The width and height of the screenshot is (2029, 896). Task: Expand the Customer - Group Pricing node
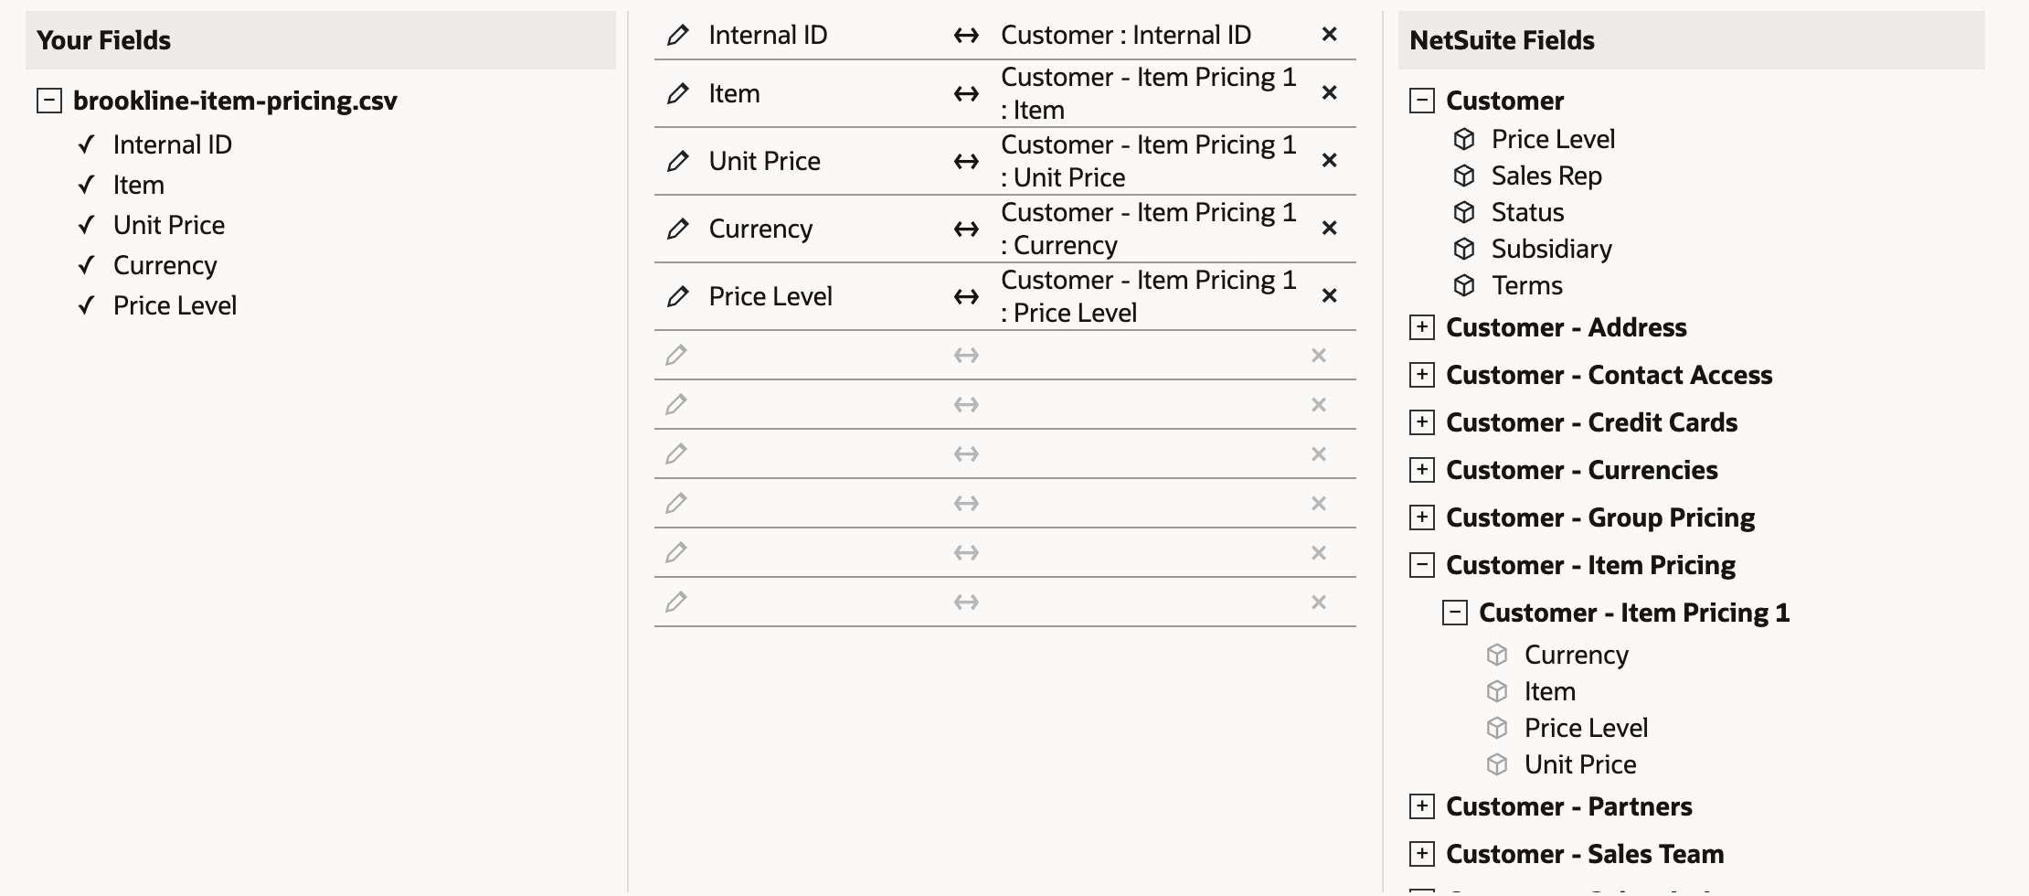click(x=1422, y=517)
